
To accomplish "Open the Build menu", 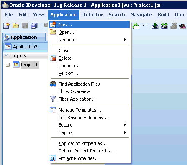I will (x=164, y=15).
